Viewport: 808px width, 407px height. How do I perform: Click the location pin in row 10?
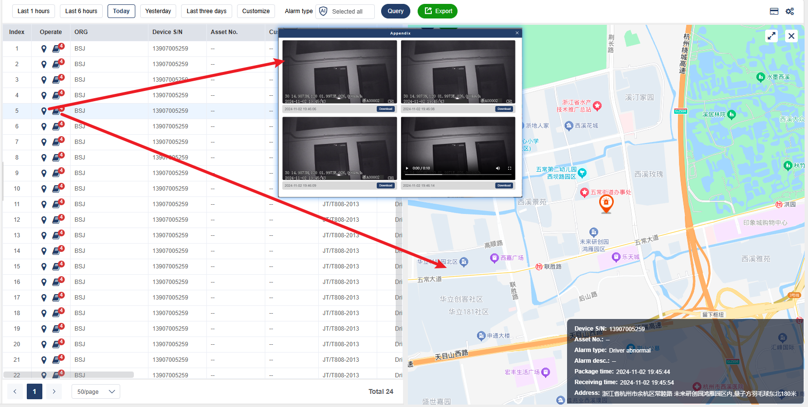pyautogui.click(x=44, y=189)
